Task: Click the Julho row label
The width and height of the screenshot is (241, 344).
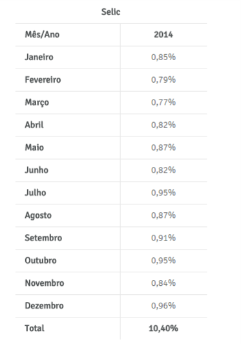Action: tap(36, 193)
